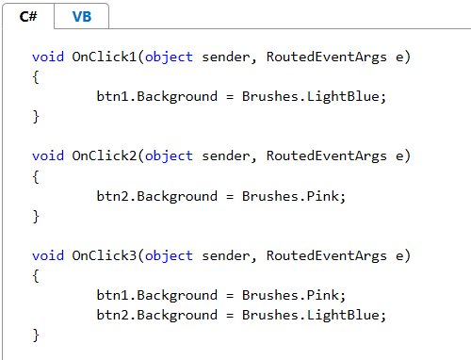
Task: Click btn1.Background inside the OnClick1 body
Action: click(156, 97)
